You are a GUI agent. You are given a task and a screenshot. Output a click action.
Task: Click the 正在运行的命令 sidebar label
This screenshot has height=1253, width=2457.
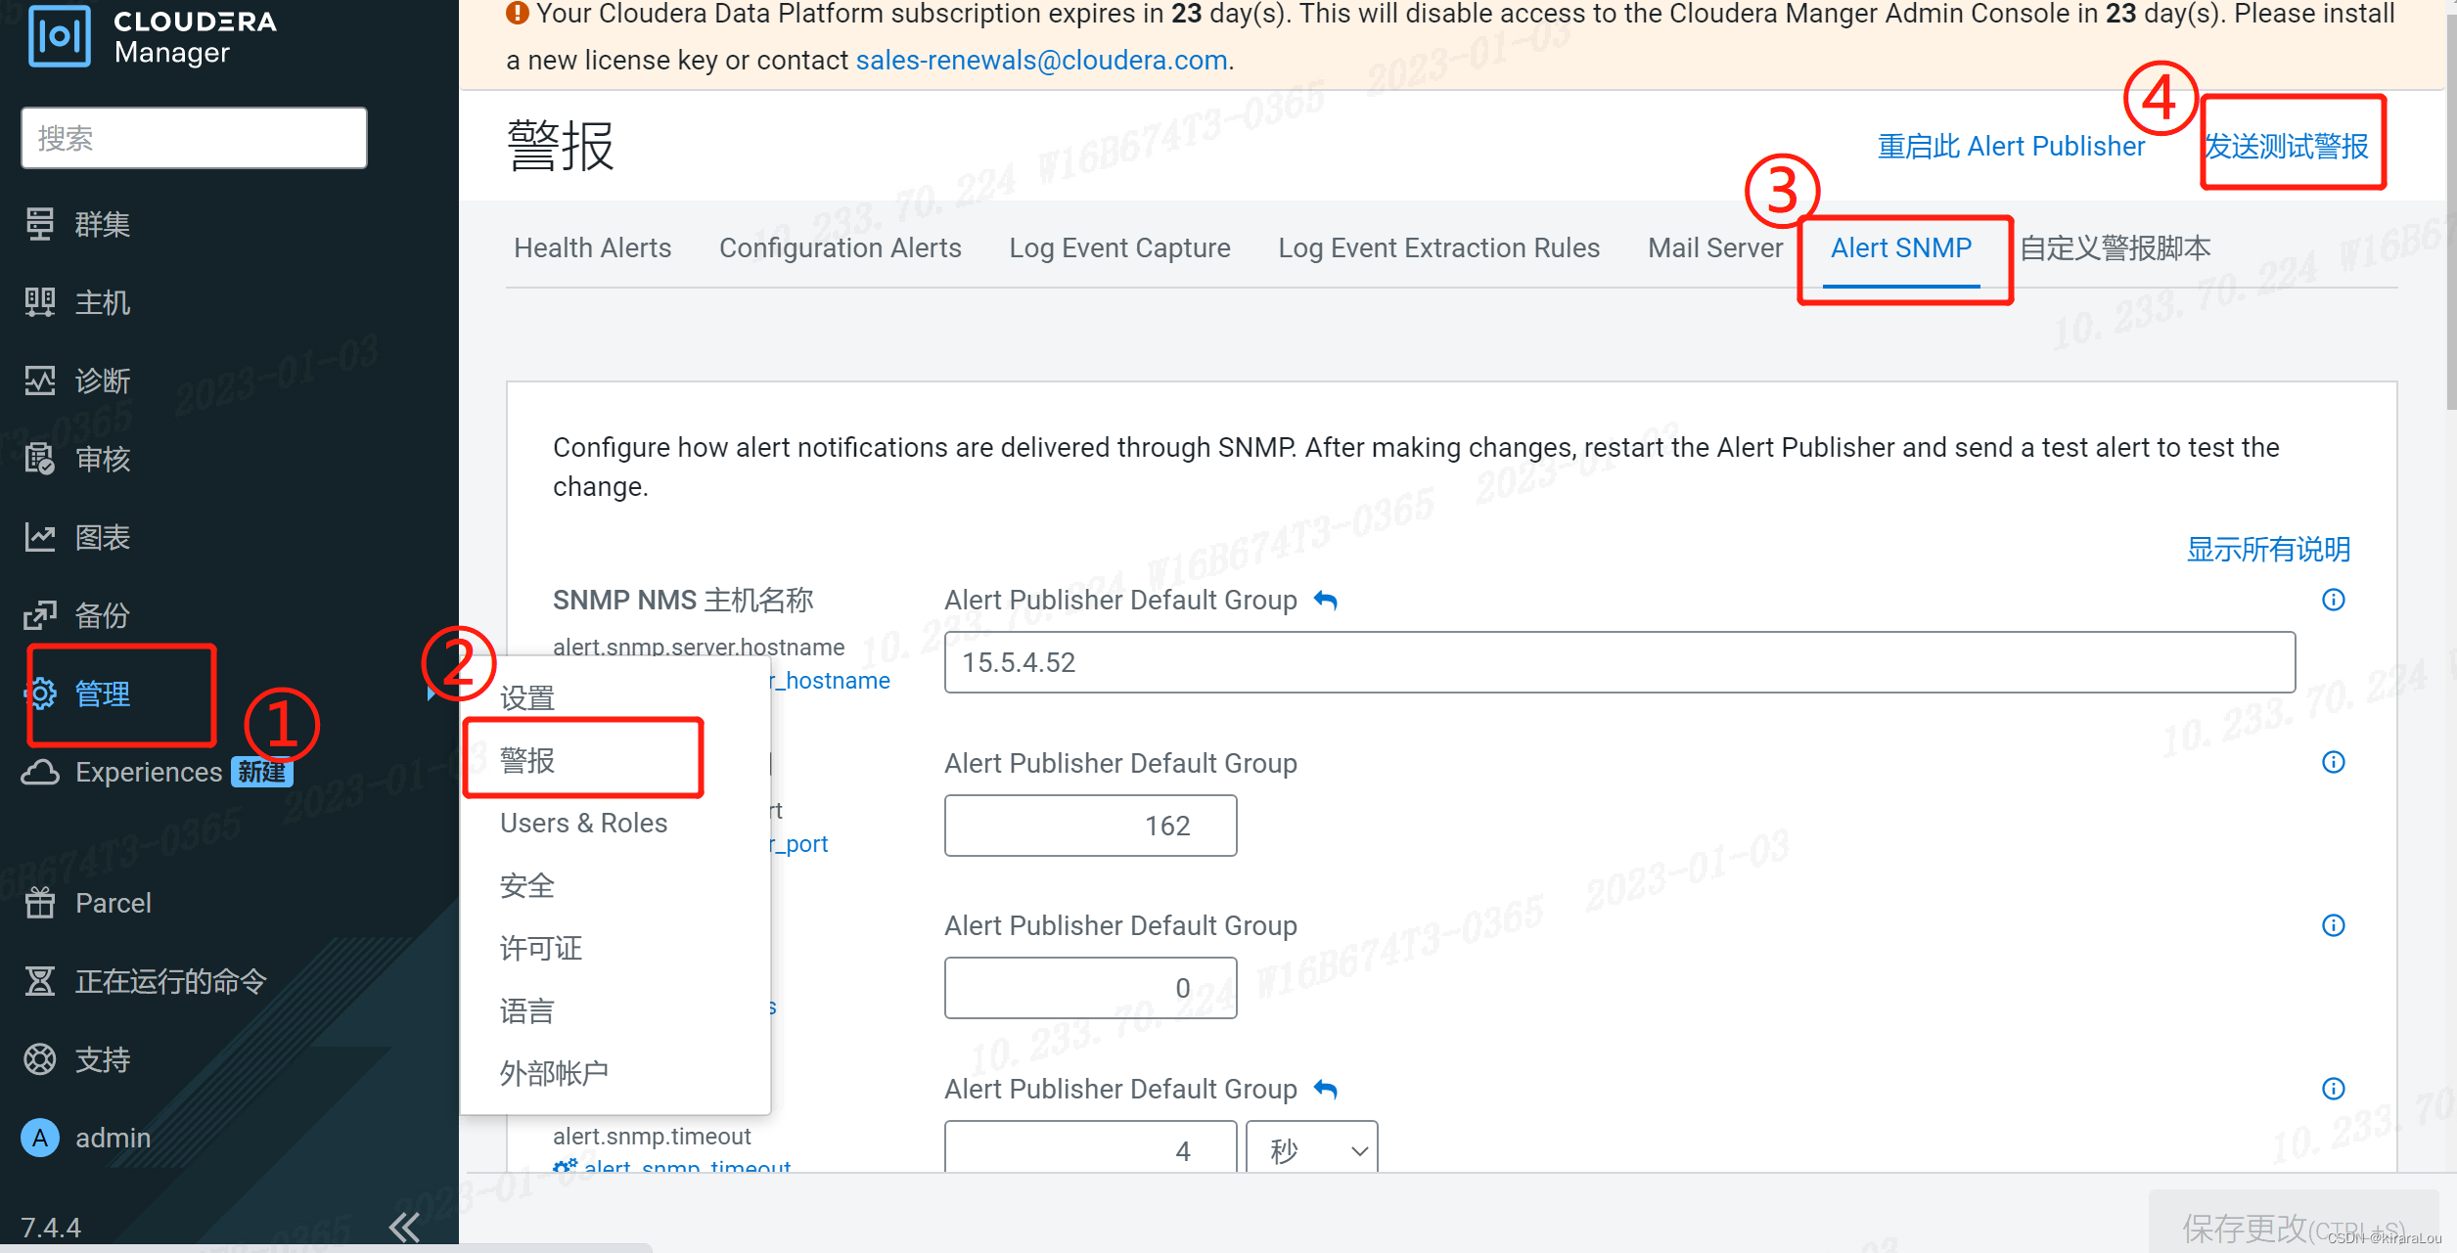click(x=171, y=981)
